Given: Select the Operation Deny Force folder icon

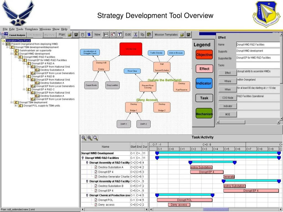Looking at the screenshot, I should coord(3,41).
